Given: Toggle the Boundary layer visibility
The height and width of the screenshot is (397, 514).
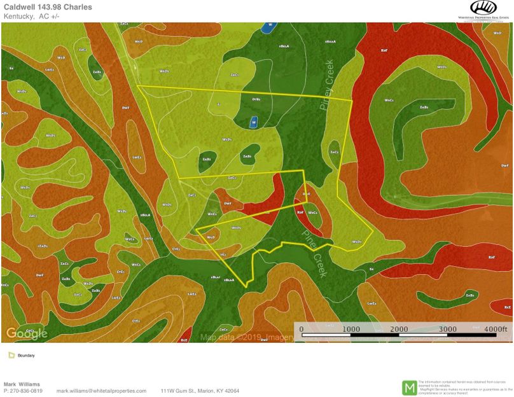Looking at the screenshot, I should 11,356.
